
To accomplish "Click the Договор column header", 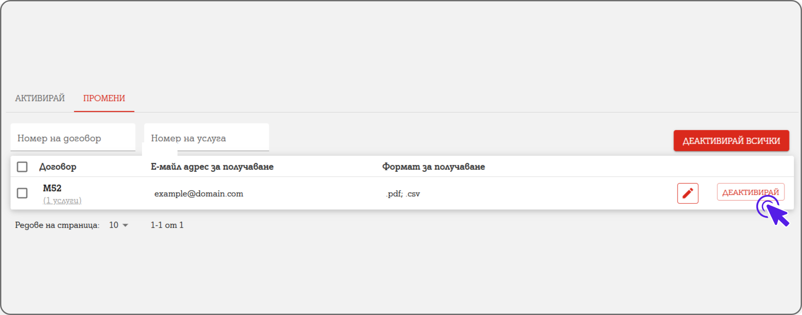I will [58, 167].
